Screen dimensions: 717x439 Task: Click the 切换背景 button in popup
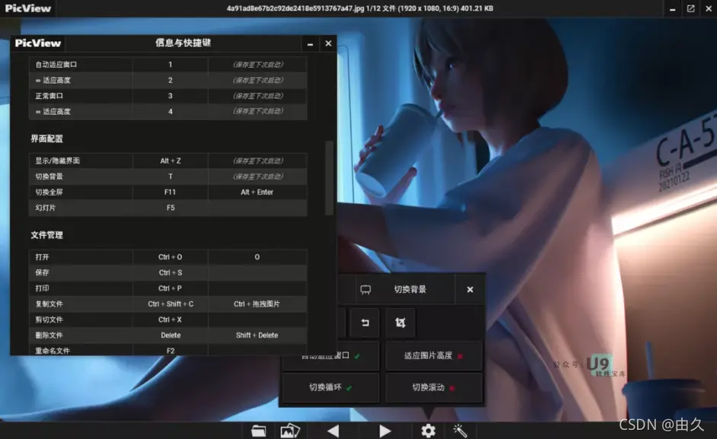point(409,289)
